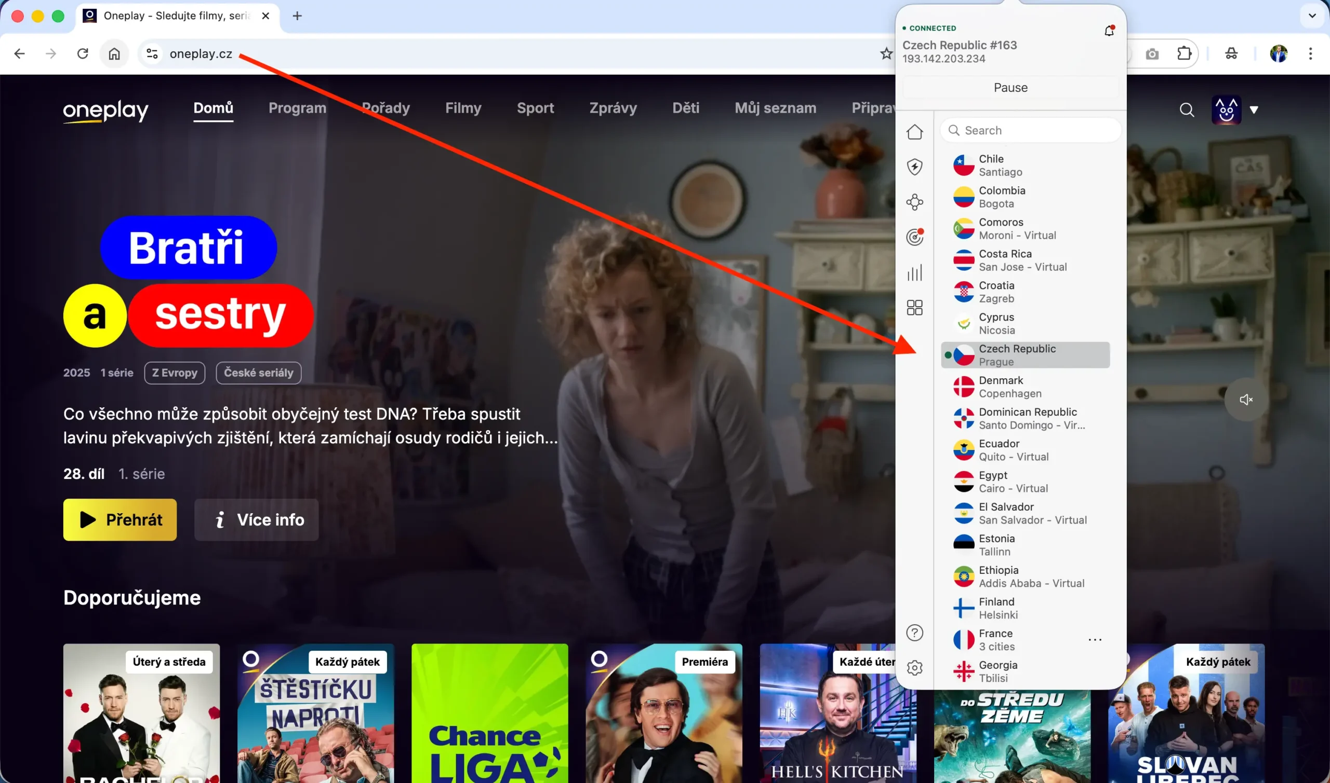View connection statistics bars icon
Screen dimensions: 1330x783
coord(915,273)
